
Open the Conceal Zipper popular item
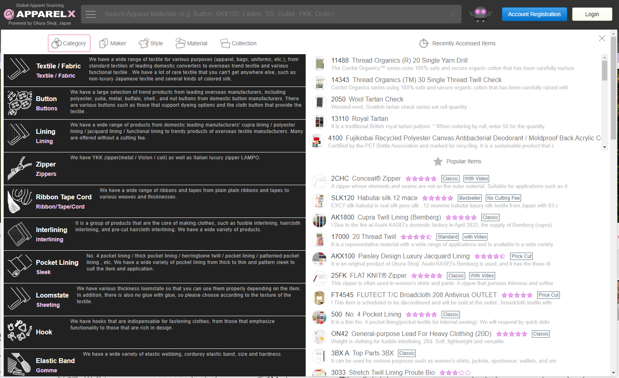(366, 178)
